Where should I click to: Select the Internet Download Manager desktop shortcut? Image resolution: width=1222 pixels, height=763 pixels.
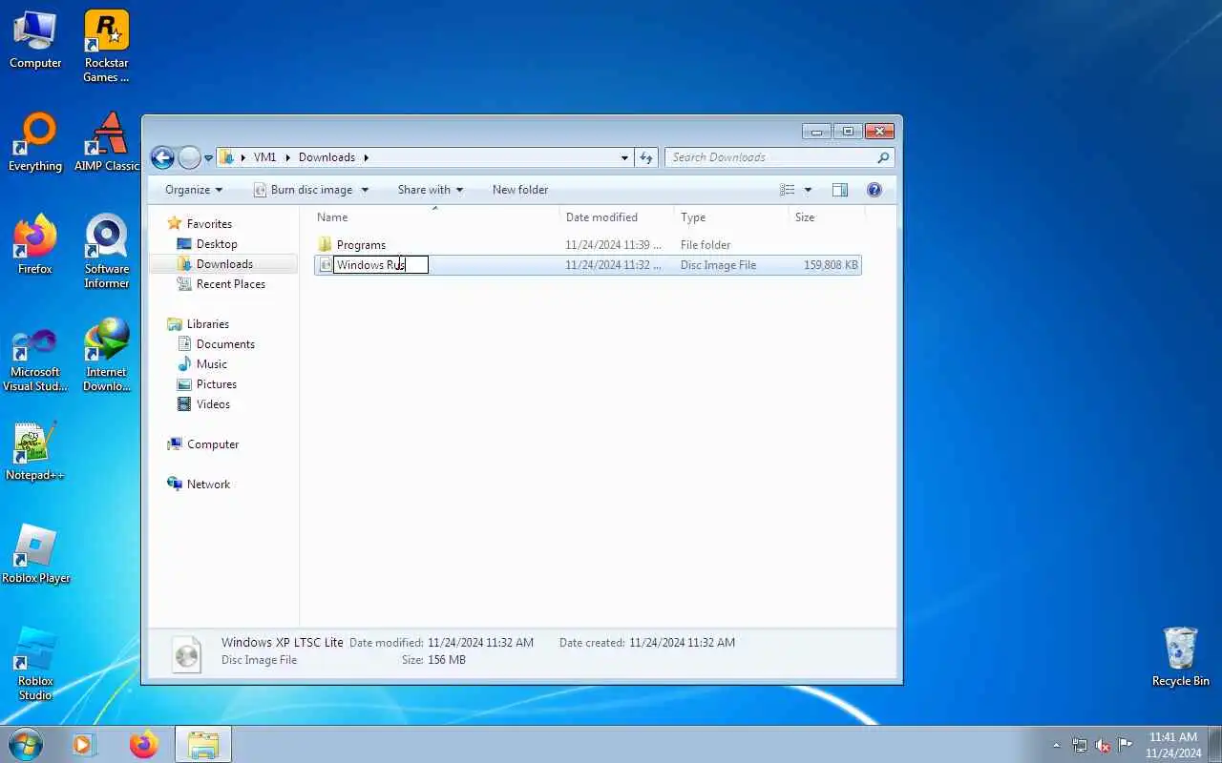(106, 356)
